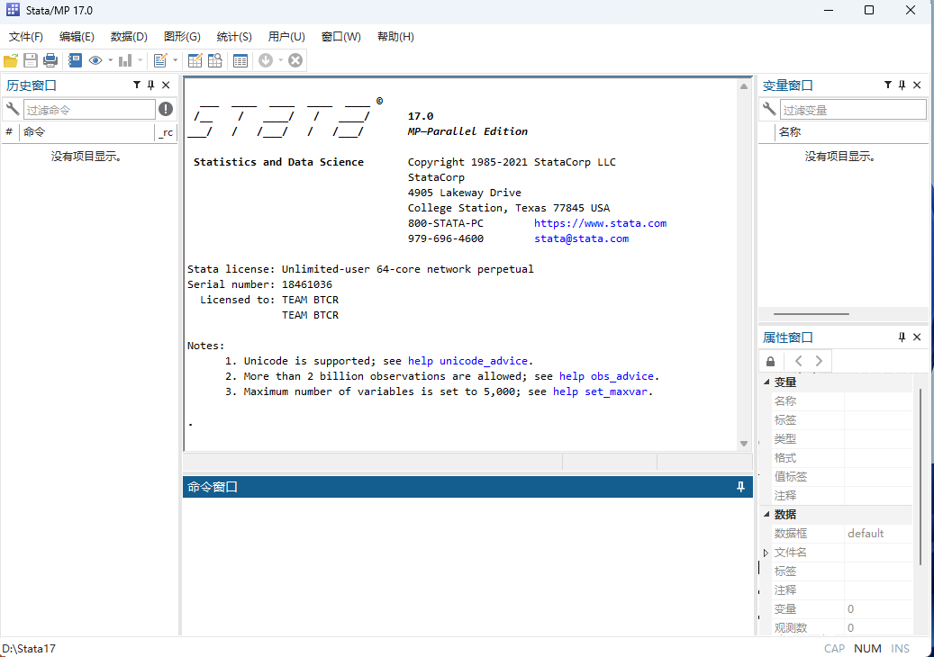Open the help obs_advice link

pyautogui.click(x=606, y=377)
